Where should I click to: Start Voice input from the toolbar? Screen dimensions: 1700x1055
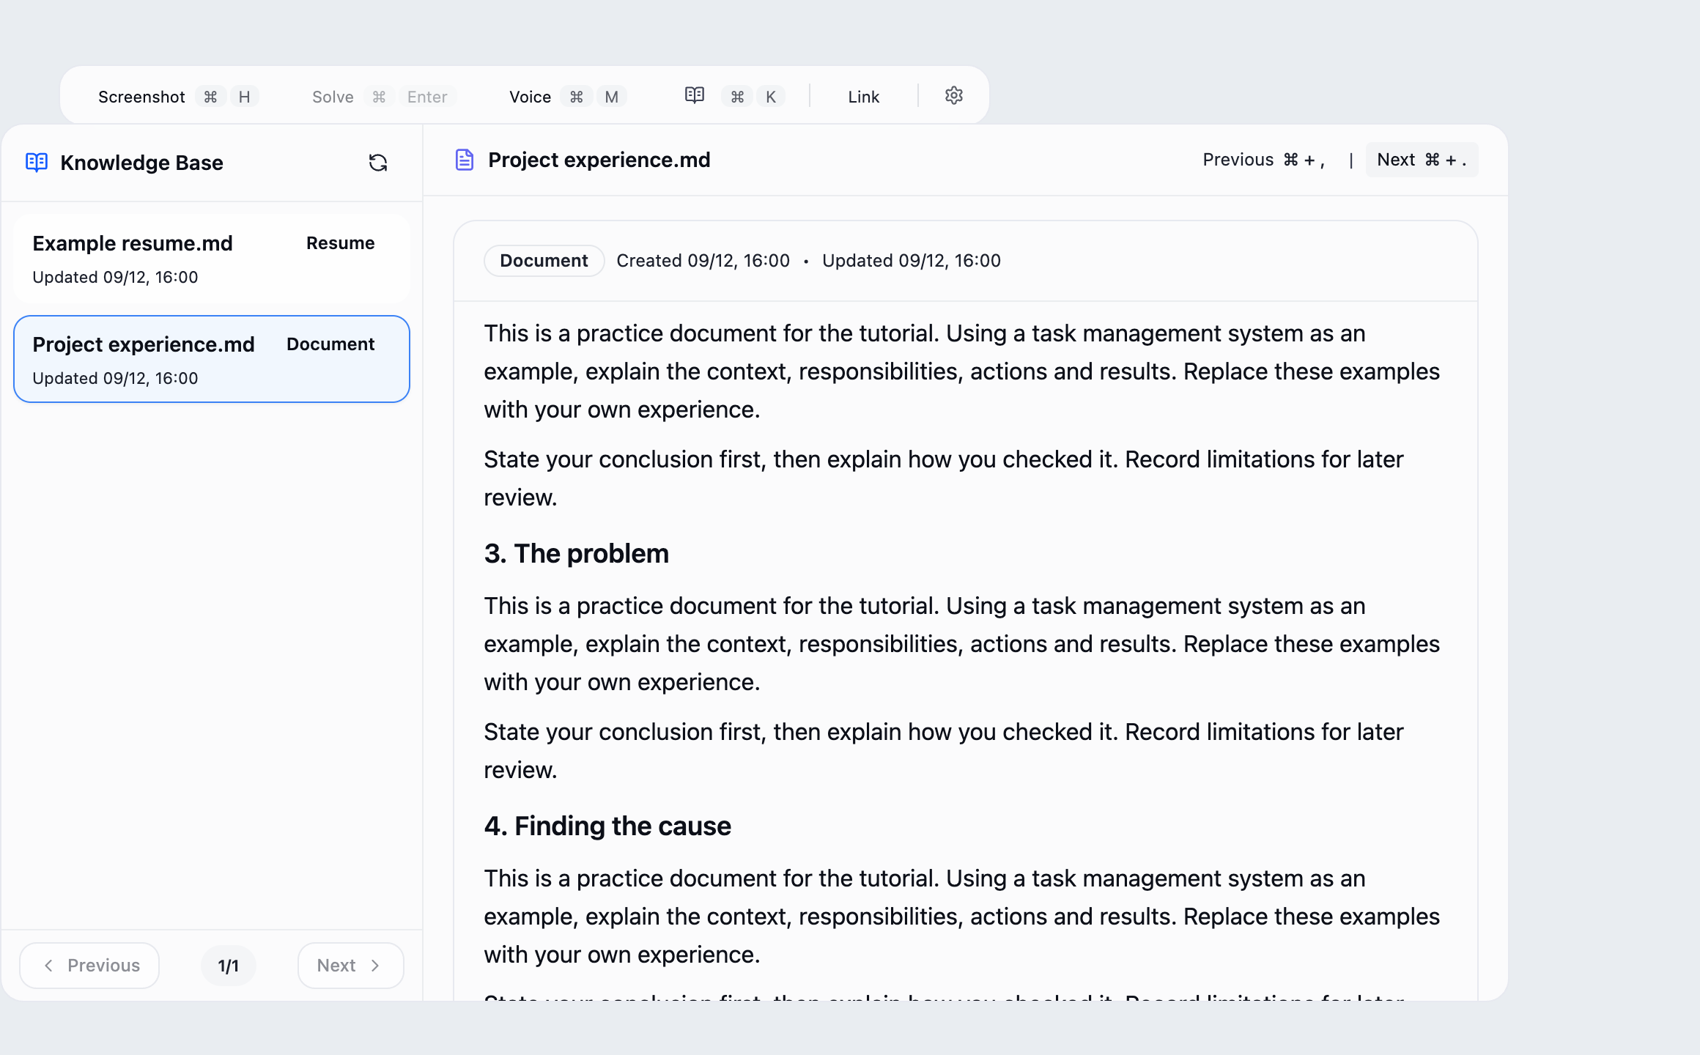(530, 97)
